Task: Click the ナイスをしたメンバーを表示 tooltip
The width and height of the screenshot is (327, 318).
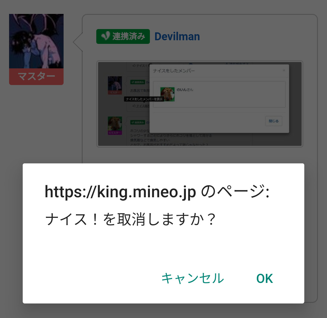Action: point(144,99)
